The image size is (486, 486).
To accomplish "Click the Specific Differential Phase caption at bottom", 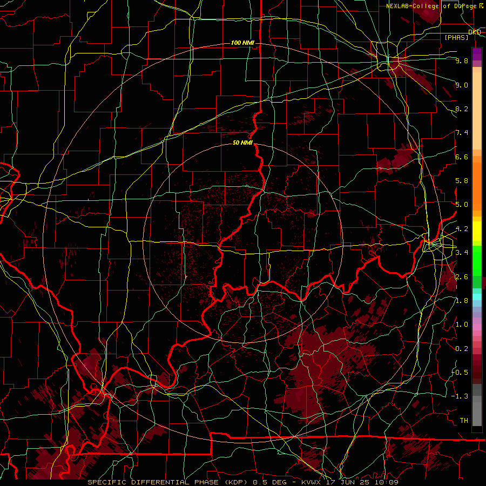I will [x=242, y=482].
